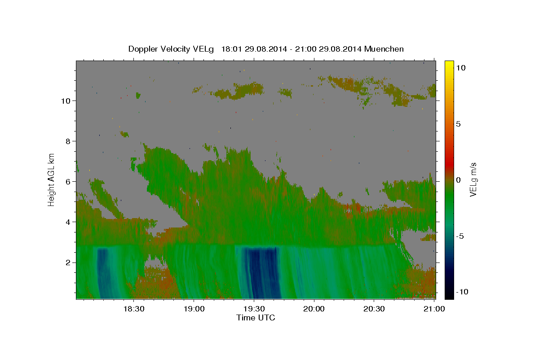539x359 pixels.
Task: Click the 'Height AGL km' axis label
Action: [52, 179]
